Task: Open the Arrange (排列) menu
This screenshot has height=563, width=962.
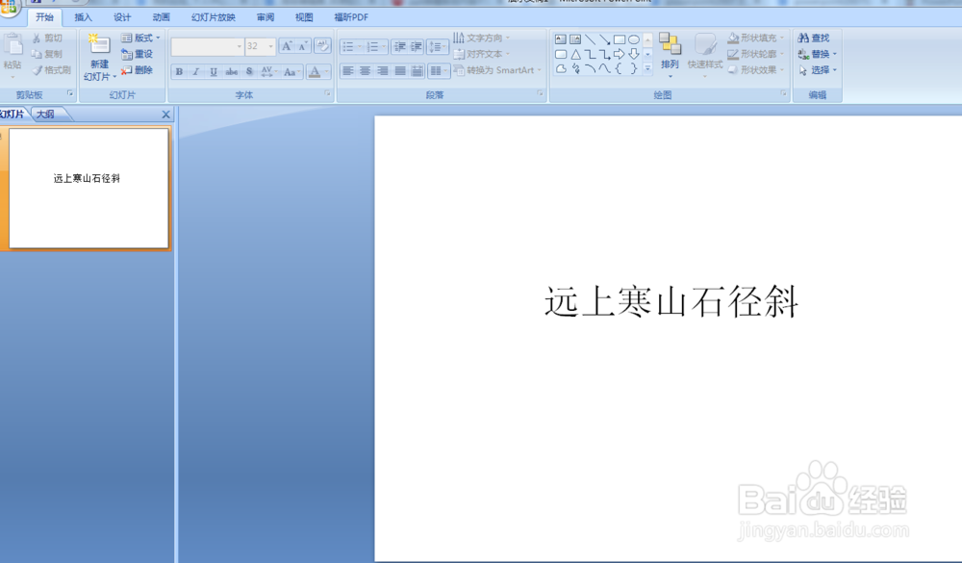Action: 670,55
